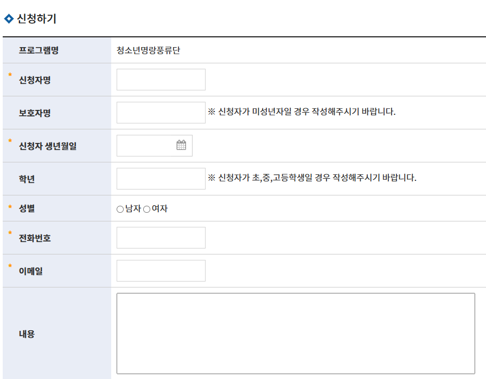Select the 남자 gender radio button

pyautogui.click(x=120, y=209)
